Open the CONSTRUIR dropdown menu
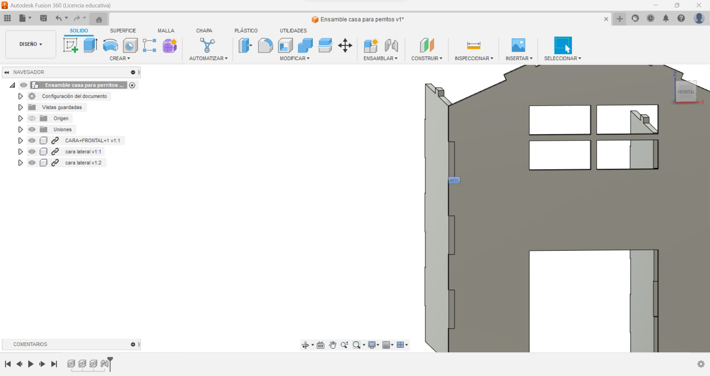 pyautogui.click(x=426, y=58)
